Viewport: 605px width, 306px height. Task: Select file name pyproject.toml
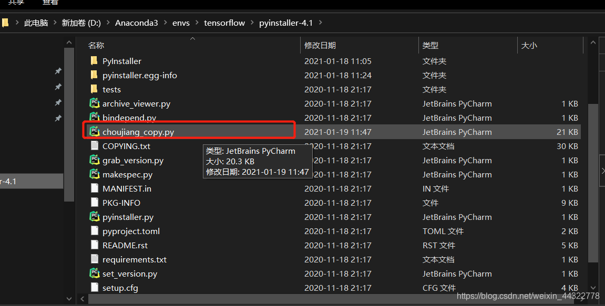click(x=131, y=231)
